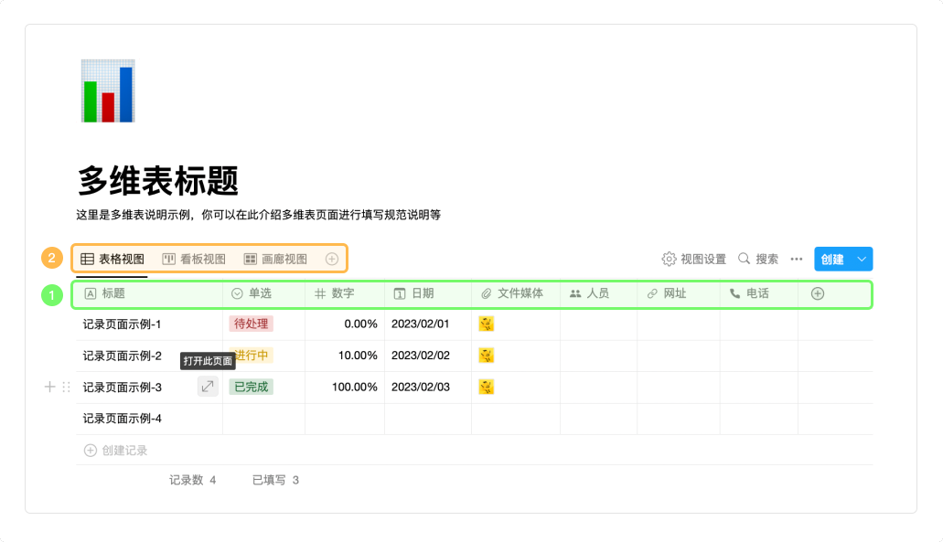
Task: Click the 待处理 status tag
Action: coord(251,324)
